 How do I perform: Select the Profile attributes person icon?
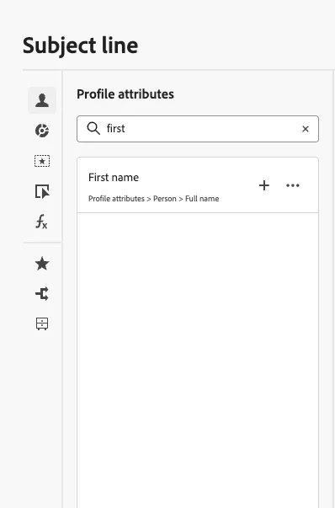(x=42, y=100)
